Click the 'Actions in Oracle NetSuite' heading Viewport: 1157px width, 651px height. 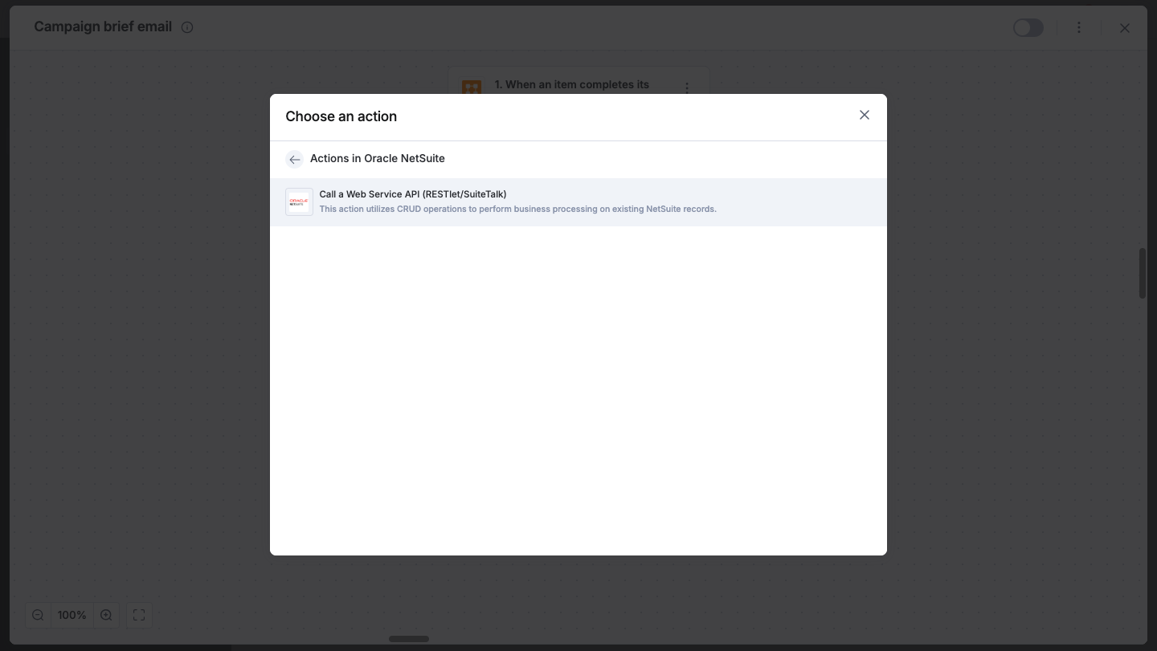click(378, 158)
